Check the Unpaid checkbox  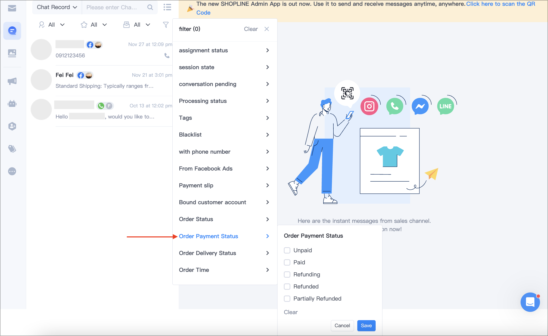click(x=287, y=250)
